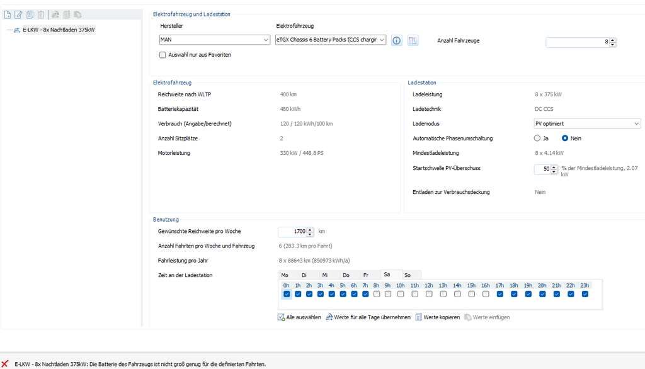The height and width of the screenshot is (369, 645).
Task: Increase Gewünschte Reichweite pro Woche
Action: [310, 230]
